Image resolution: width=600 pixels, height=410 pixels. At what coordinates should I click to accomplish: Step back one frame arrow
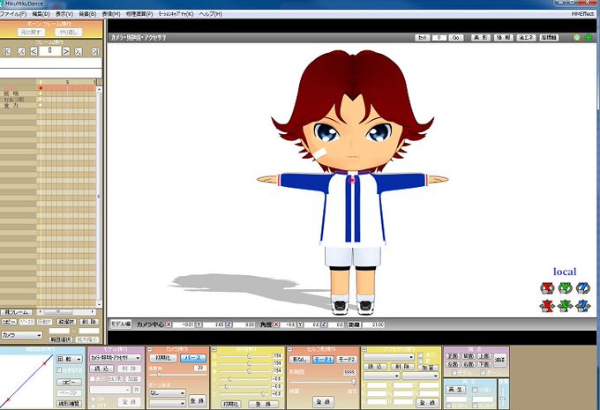point(34,51)
